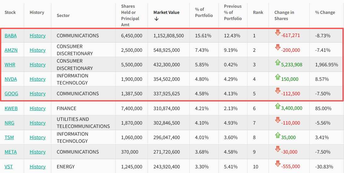View History for the NVDA holding
This screenshot has height=173, width=344.
pos(37,79)
